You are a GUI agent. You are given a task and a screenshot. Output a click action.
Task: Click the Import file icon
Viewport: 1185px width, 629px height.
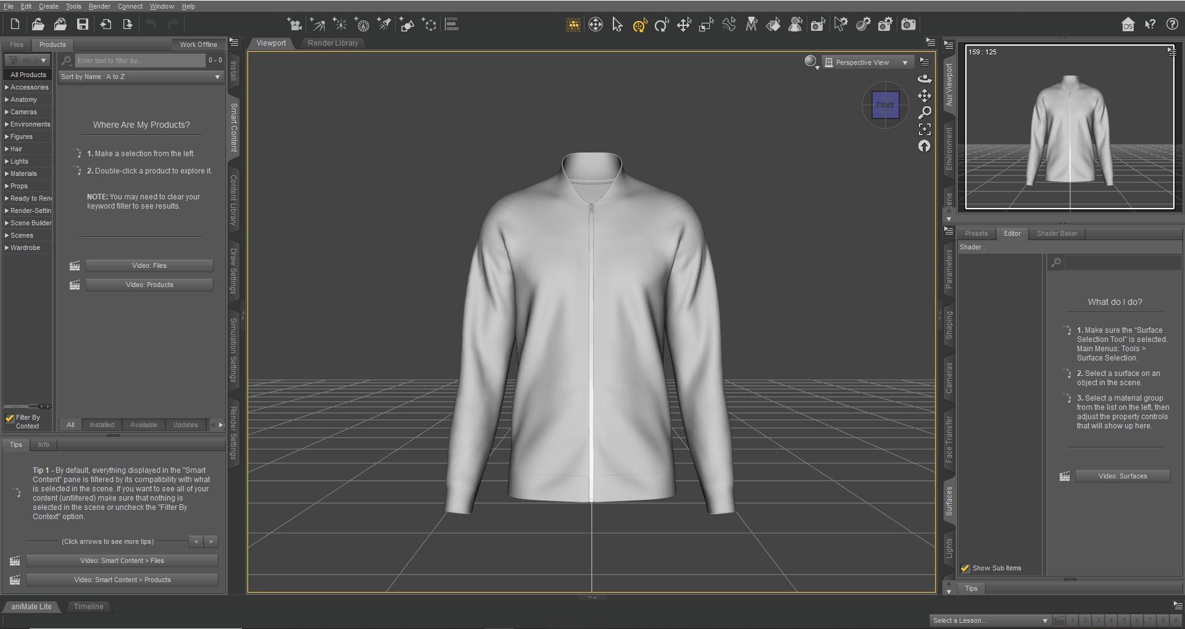tap(106, 25)
